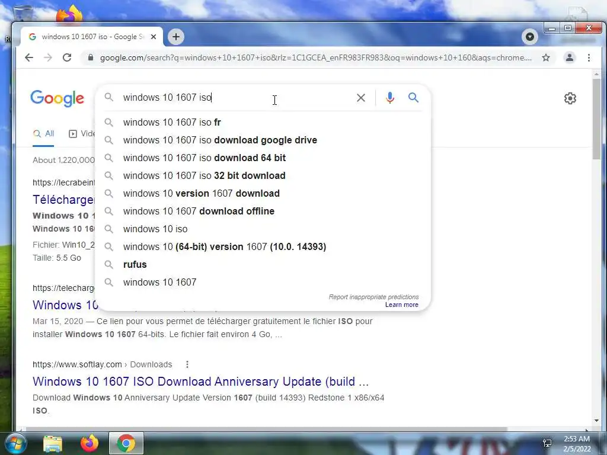The image size is (607, 455).
Task: Select suggestion "windows 10 1607 iso download google drive"
Action: 263,140
